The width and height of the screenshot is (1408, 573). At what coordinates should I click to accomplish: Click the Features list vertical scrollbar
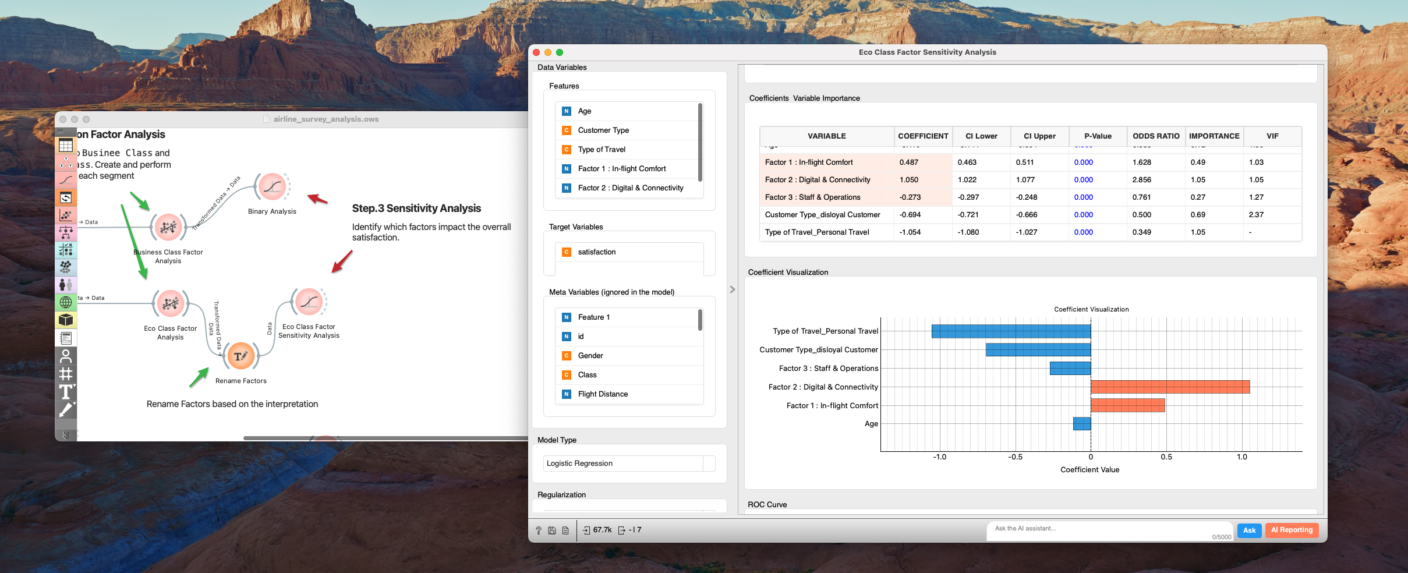(700, 143)
